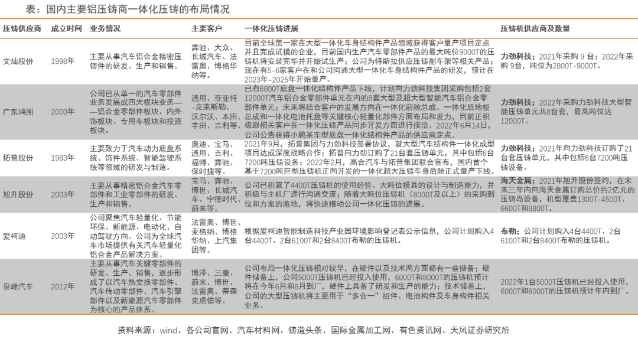This screenshot has height=339, width=638.
Task: Click 广东鸿图 progress text mentioning 6800T底盘一体化
Action: [368, 112]
